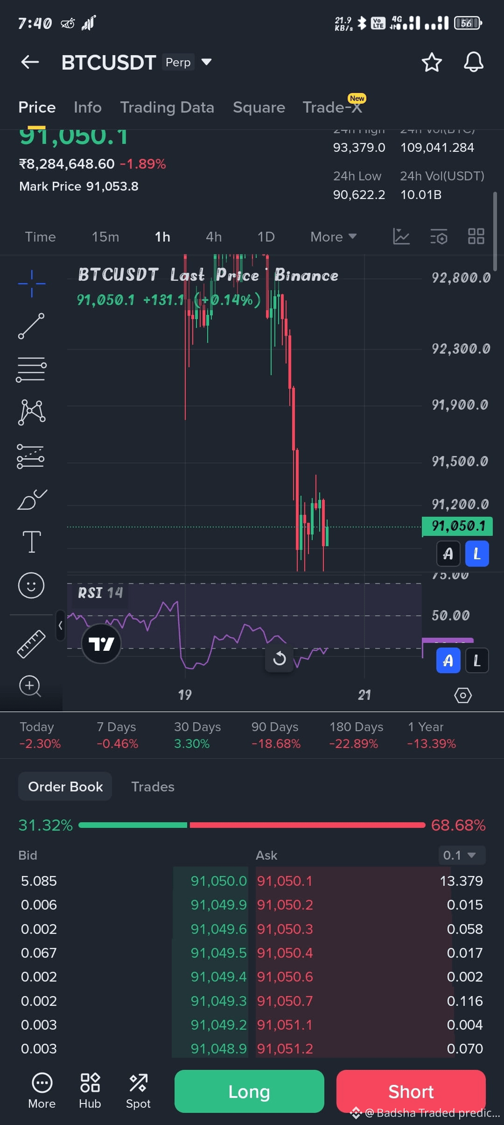The height and width of the screenshot is (1125, 504).
Task: Select the Text annotation tool
Action: point(32,542)
